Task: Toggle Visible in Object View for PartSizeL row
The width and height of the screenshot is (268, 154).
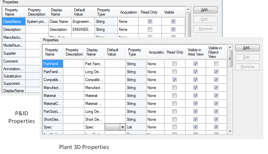Action: pos(216,112)
